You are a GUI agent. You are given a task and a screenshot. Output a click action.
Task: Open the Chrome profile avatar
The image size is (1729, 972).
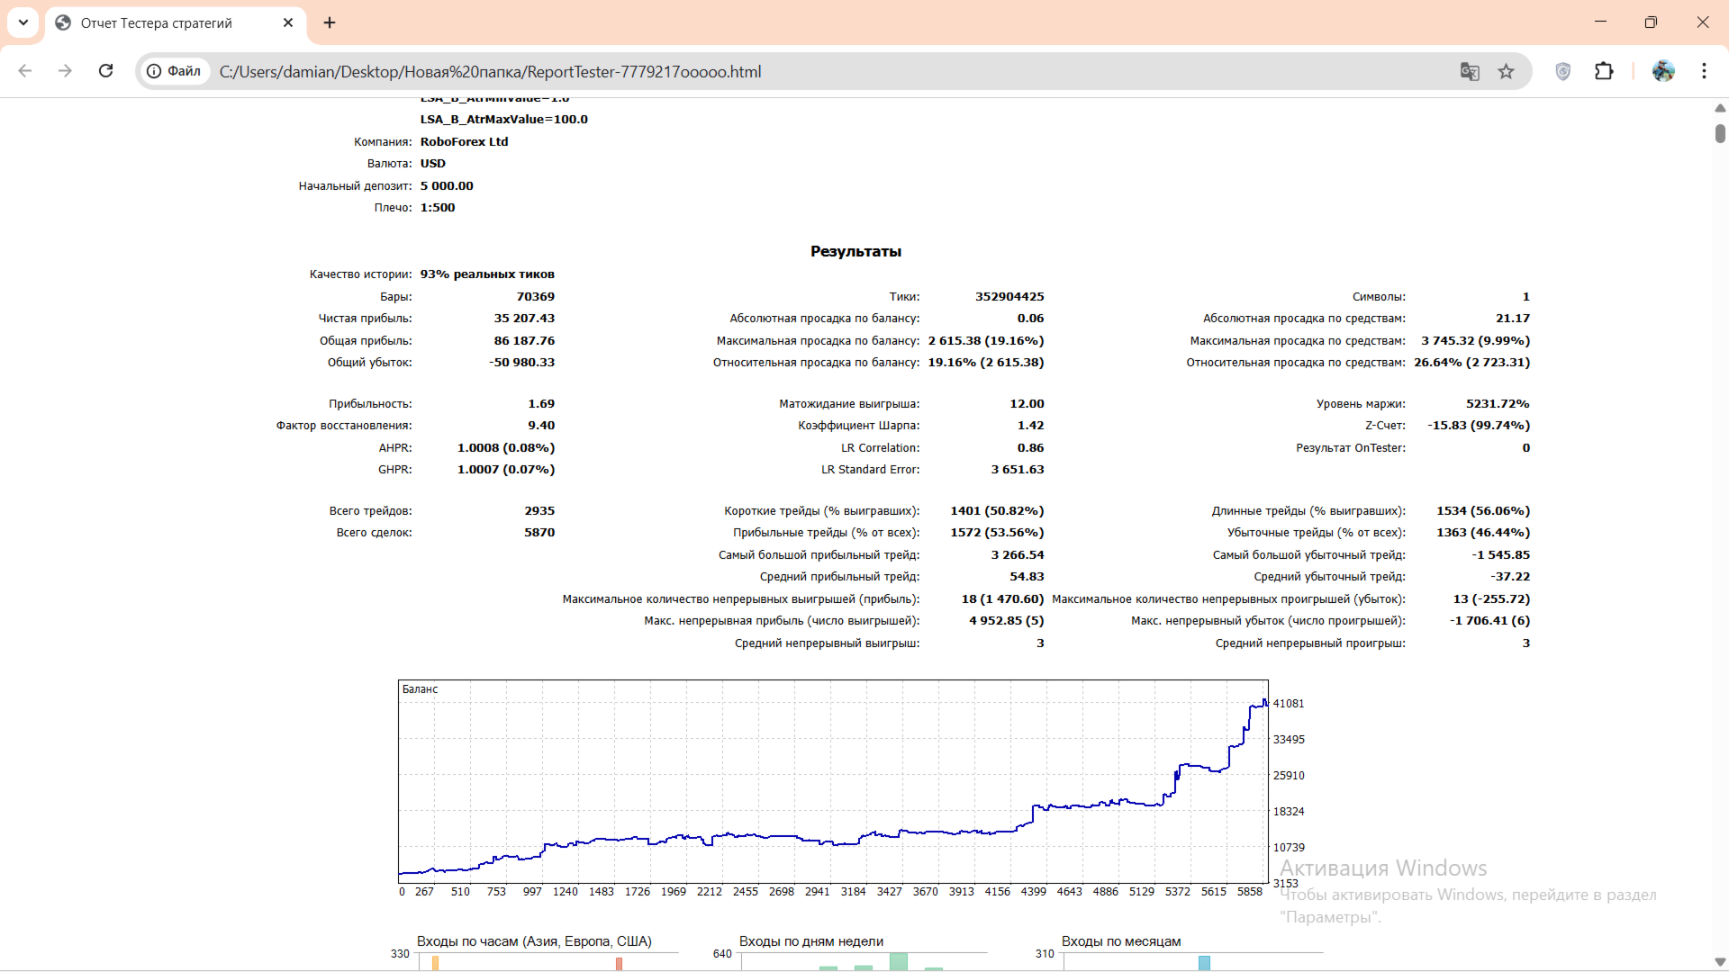coord(1663,71)
